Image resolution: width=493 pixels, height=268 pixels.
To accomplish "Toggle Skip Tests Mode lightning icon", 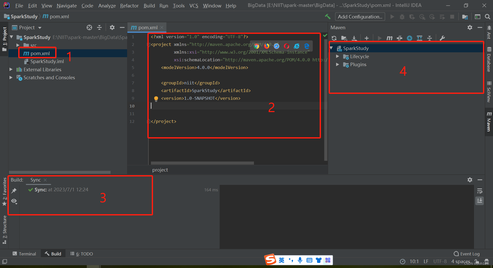I will click(x=410, y=38).
